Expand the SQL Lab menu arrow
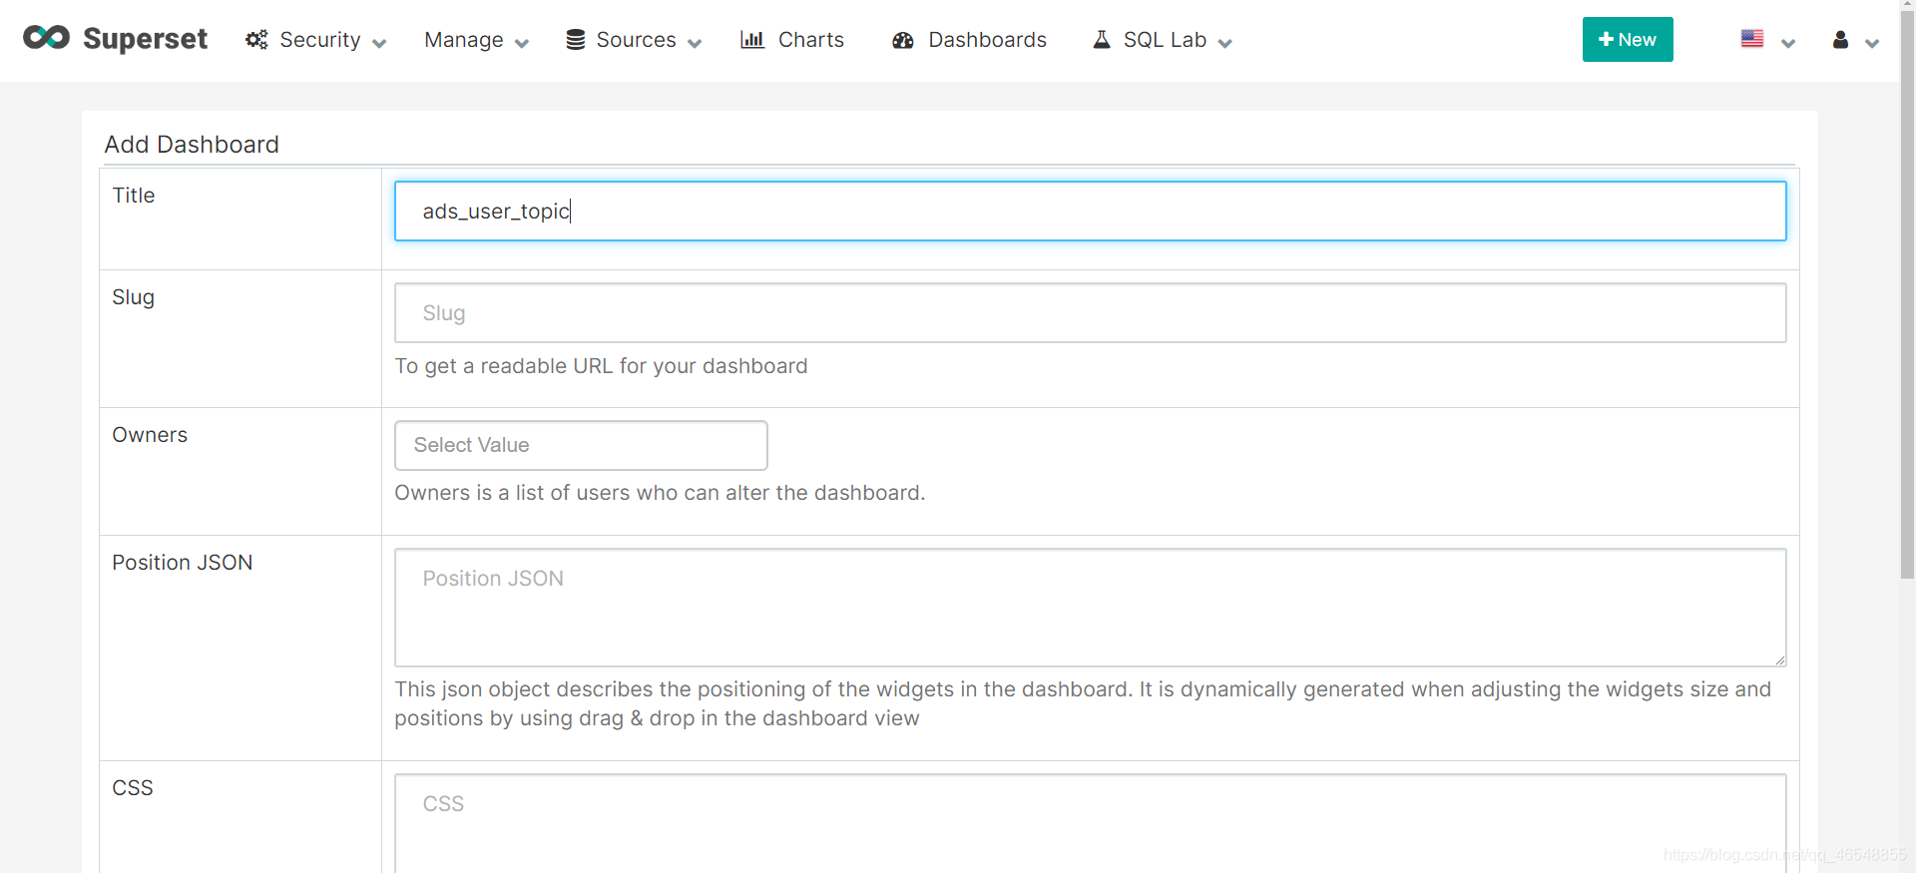This screenshot has height=873, width=1916. click(x=1225, y=43)
